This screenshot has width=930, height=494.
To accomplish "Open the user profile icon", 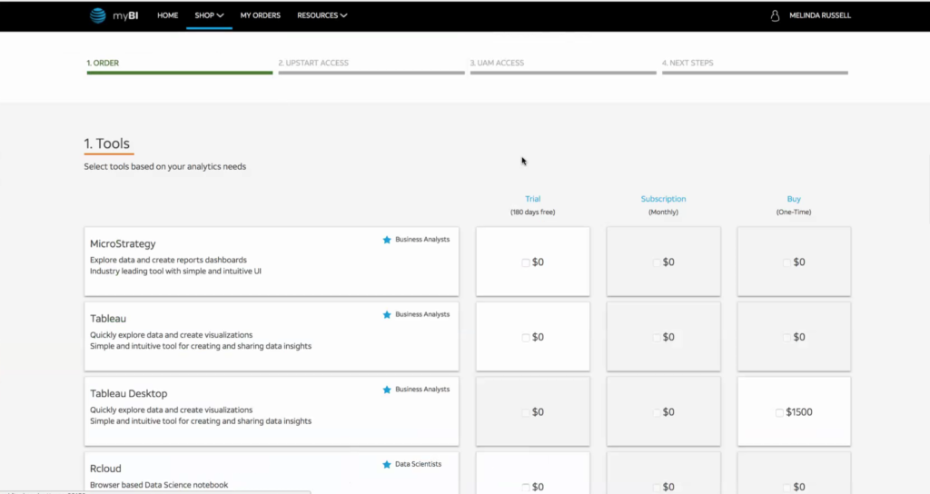I will pos(775,16).
